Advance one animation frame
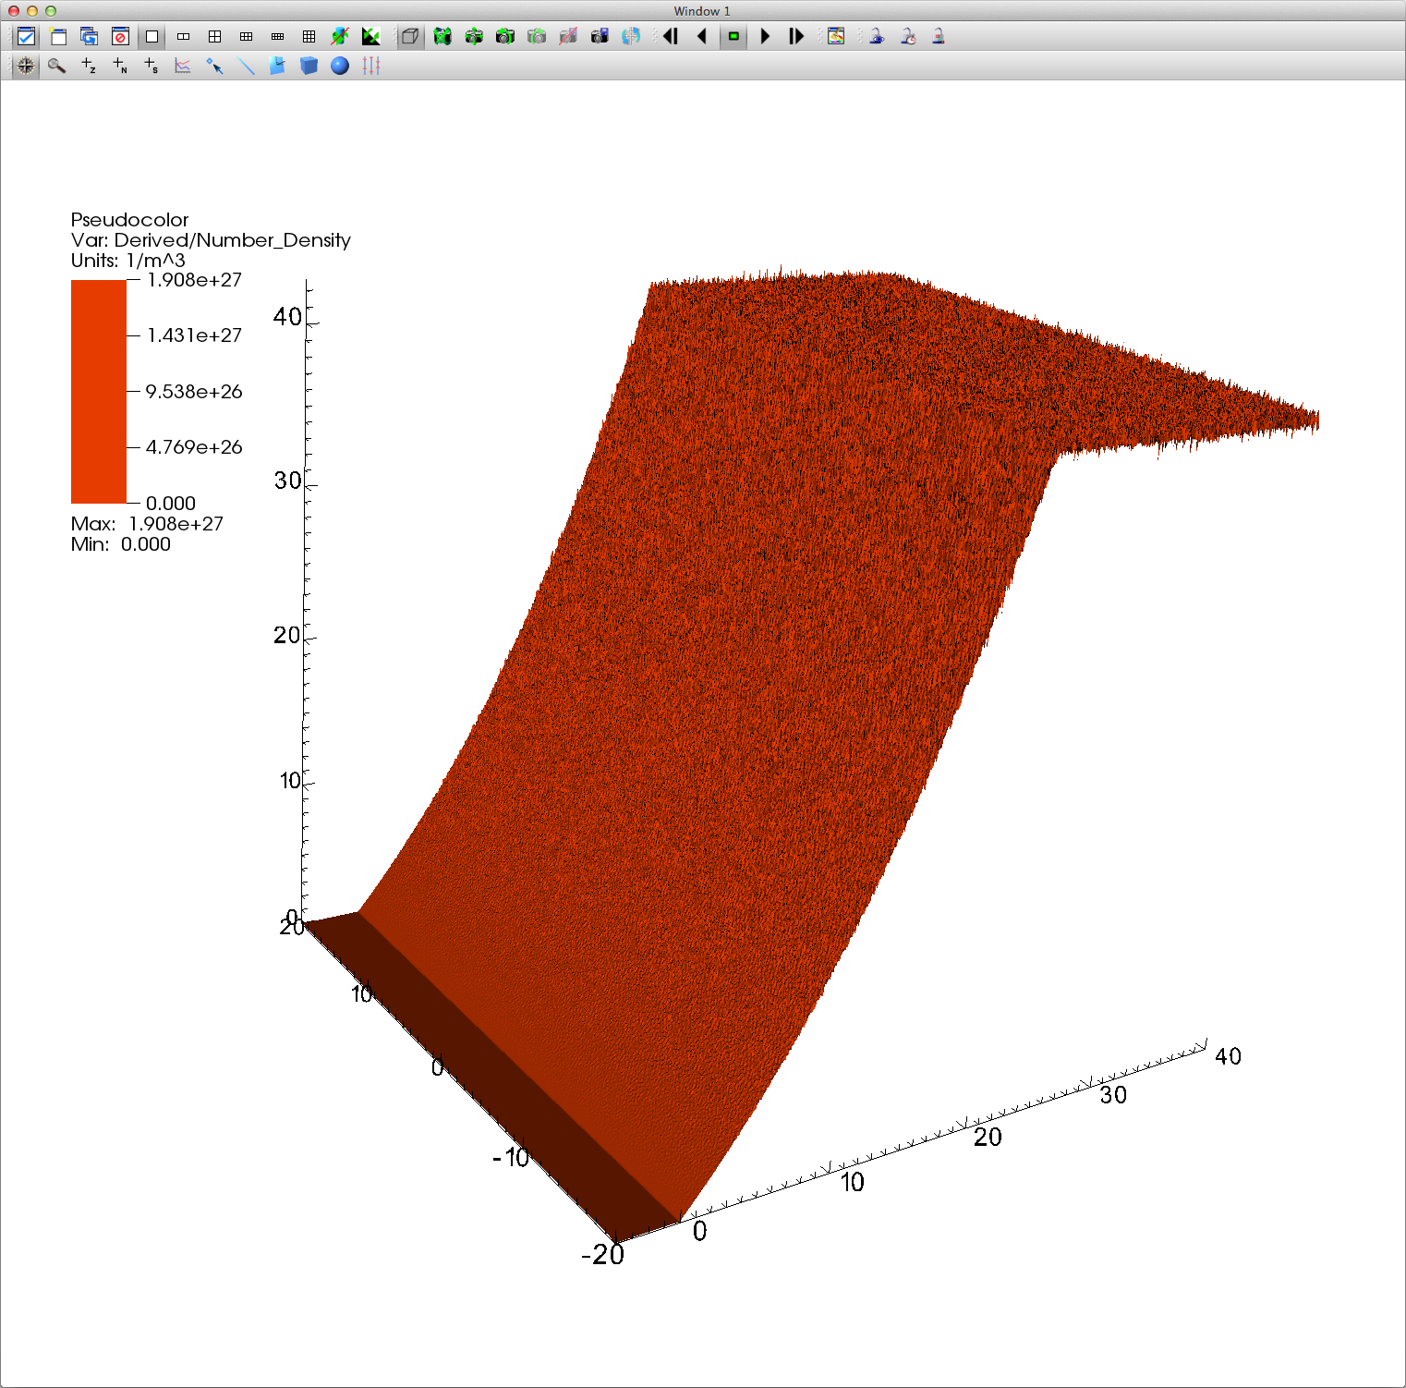 point(796,36)
